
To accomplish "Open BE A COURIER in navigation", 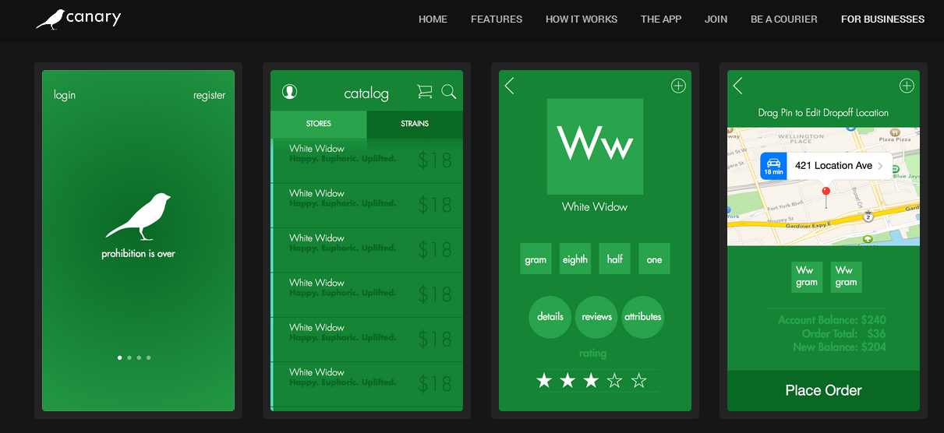I will pos(784,19).
